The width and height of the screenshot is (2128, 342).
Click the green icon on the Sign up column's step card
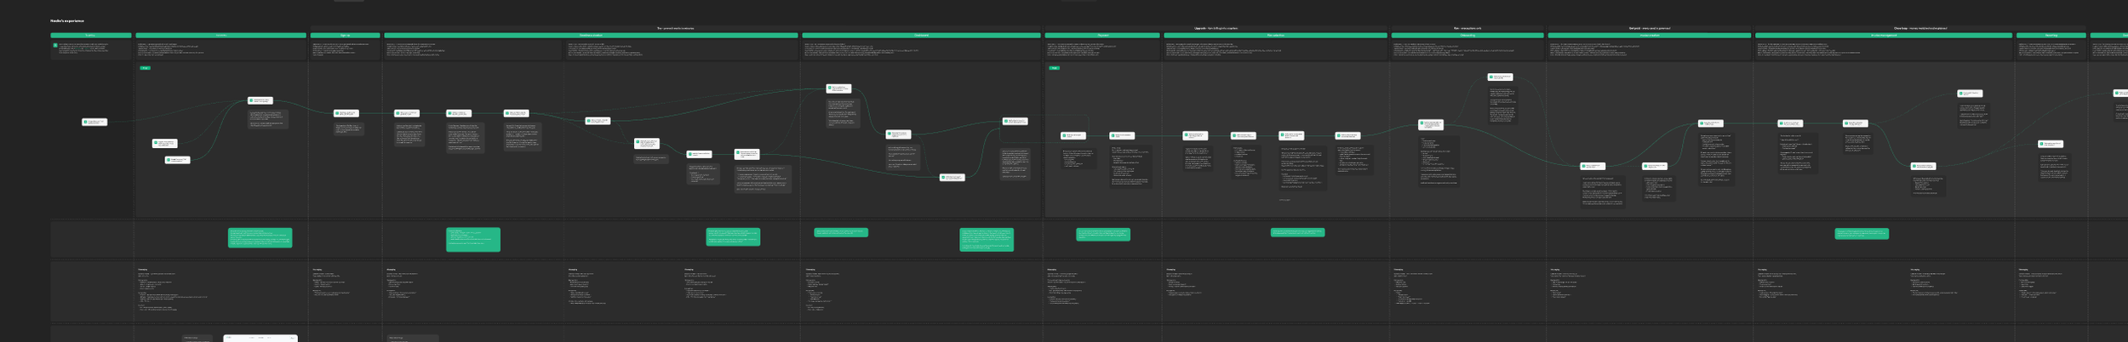[x=338, y=113]
